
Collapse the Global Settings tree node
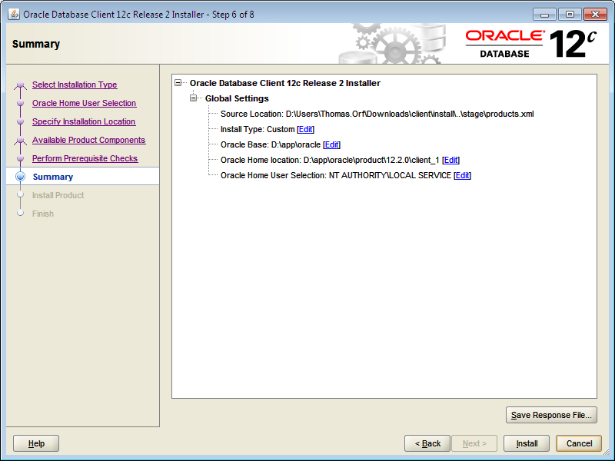pos(193,98)
